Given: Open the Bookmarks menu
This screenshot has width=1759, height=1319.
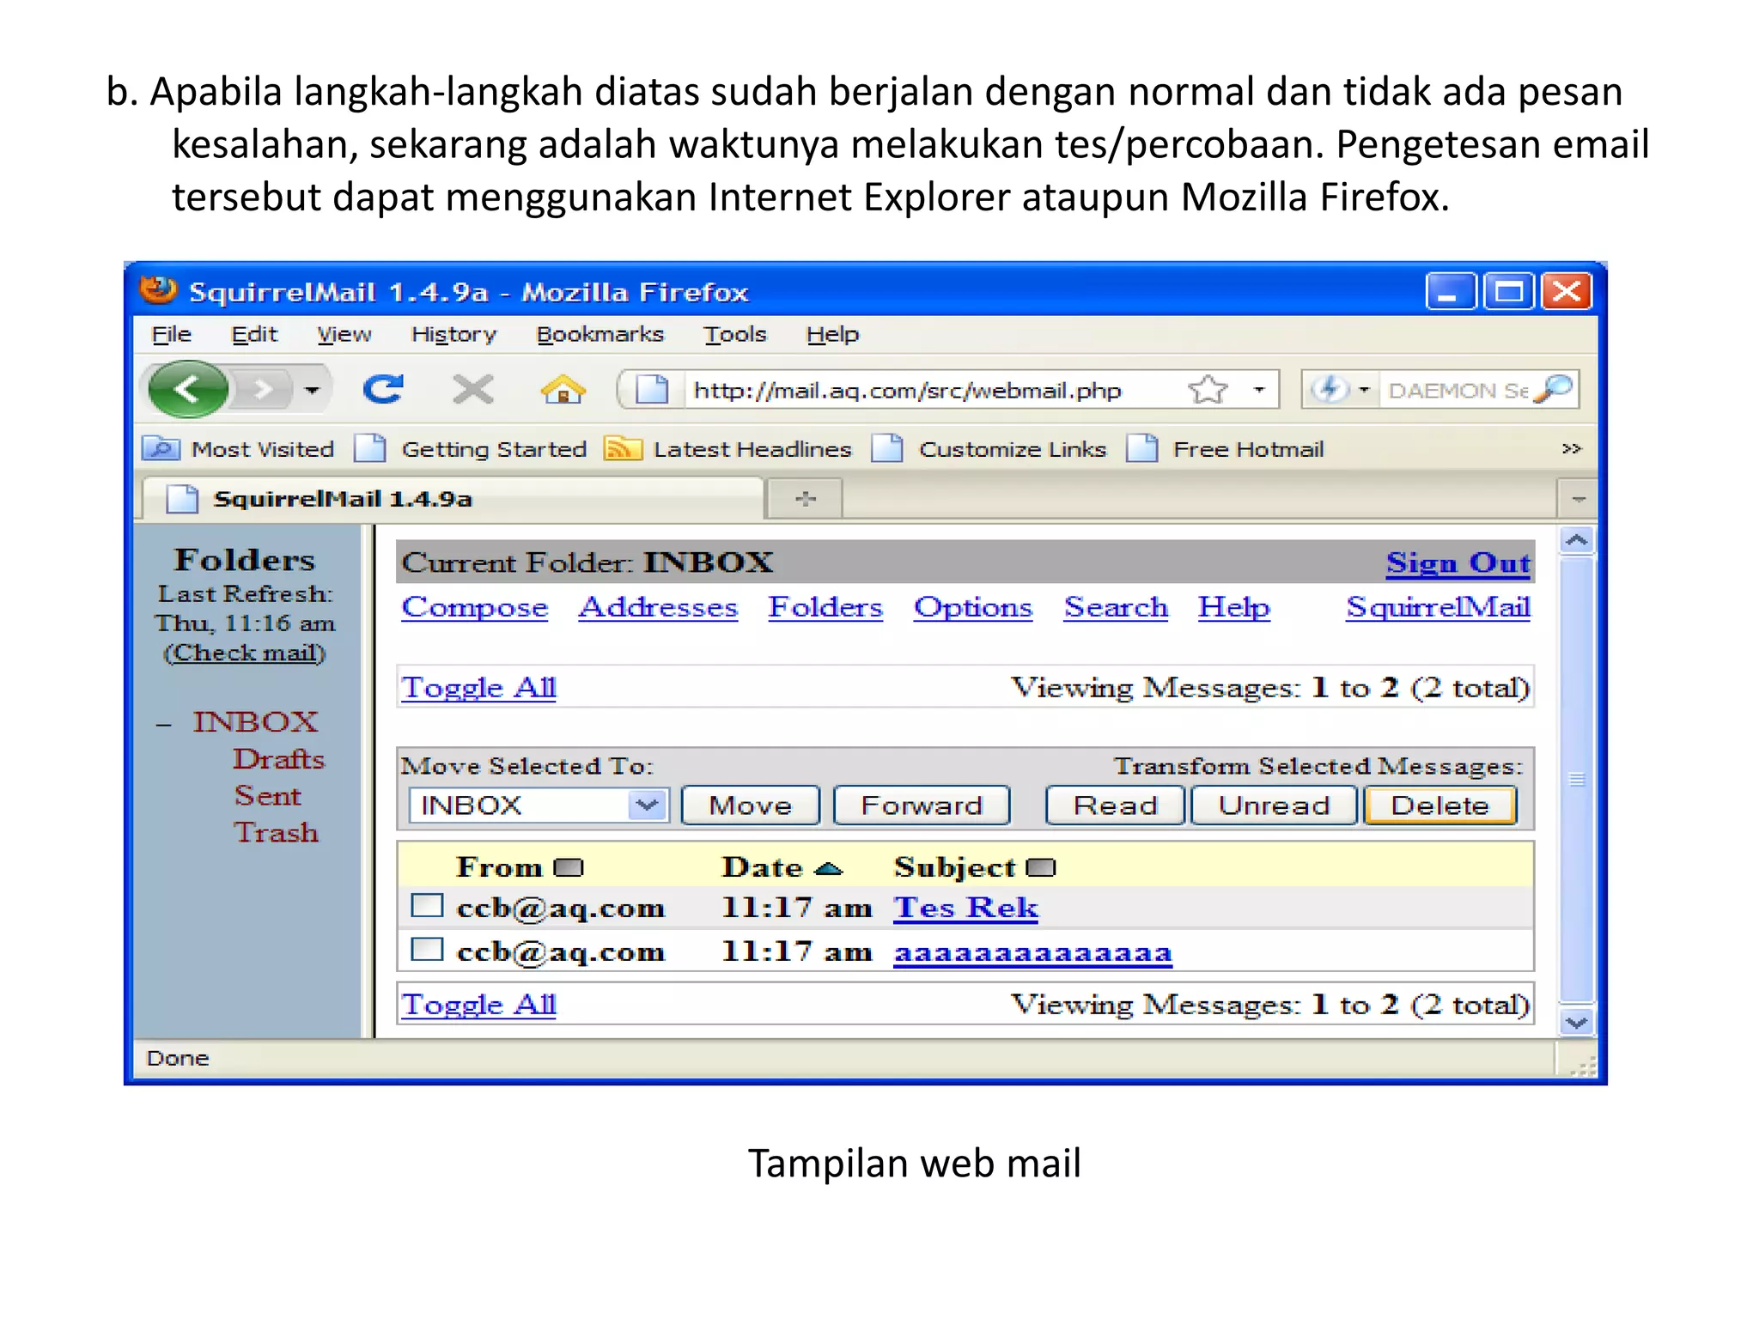Looking at the screenshot, I should tap(600, 334).
